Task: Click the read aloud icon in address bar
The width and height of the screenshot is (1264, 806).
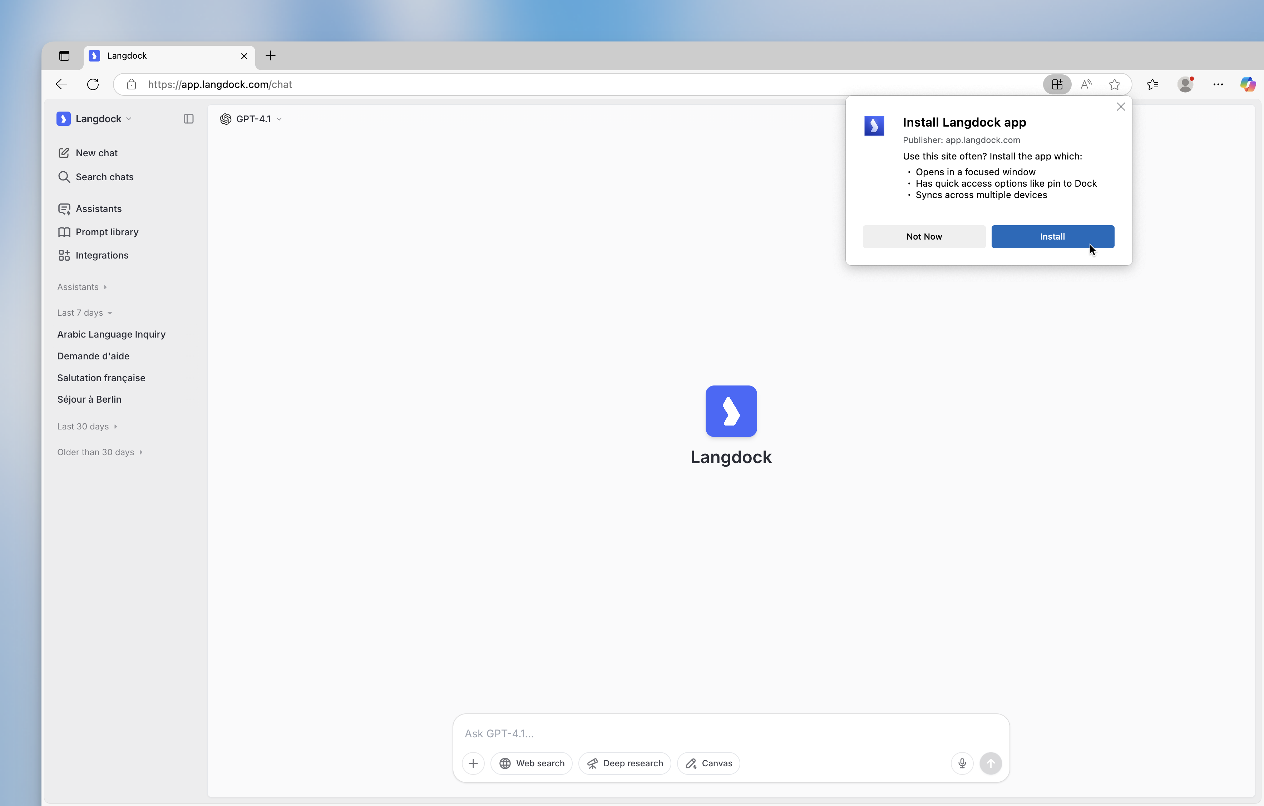Action: click(x=1086, y=84)
